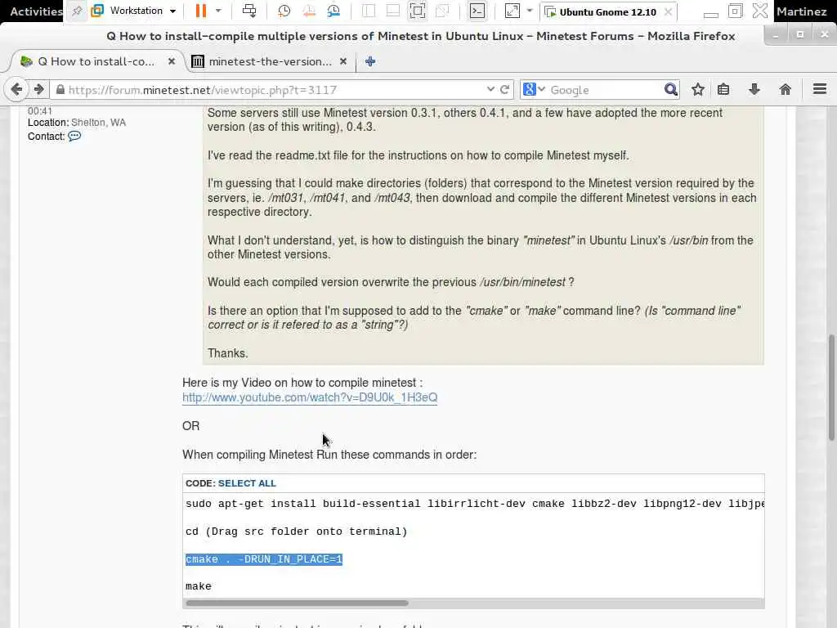Open the Firefox downloads arrow

coord(754,89)
